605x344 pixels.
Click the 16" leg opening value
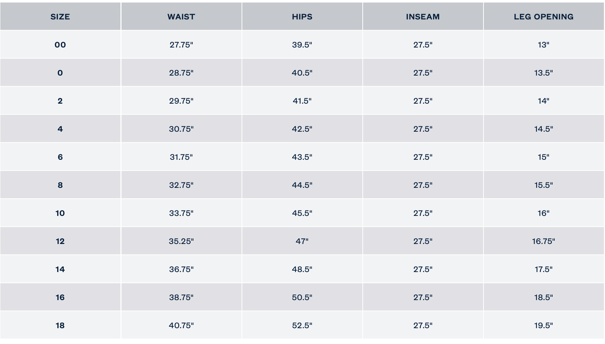[x=544, y=213]
